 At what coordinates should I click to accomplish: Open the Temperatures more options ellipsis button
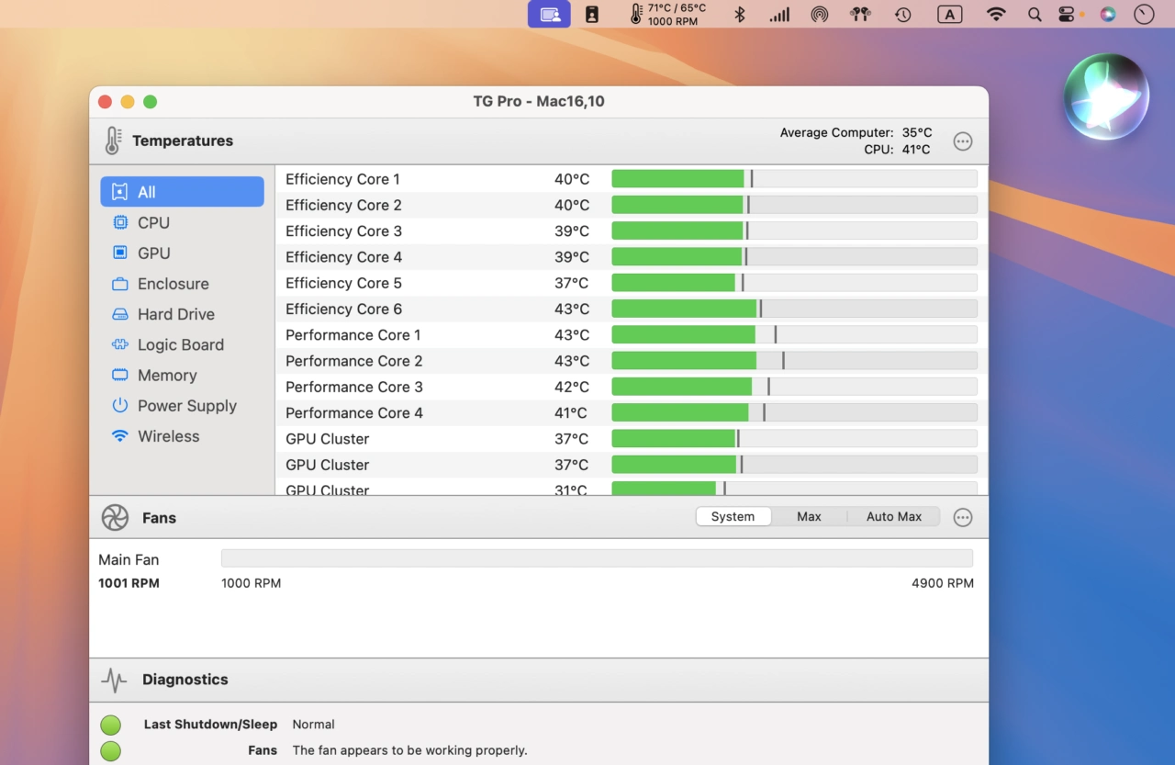(x=962, y=141)
